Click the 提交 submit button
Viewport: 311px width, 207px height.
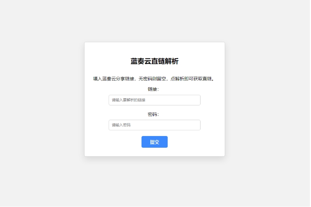[155, 142]
